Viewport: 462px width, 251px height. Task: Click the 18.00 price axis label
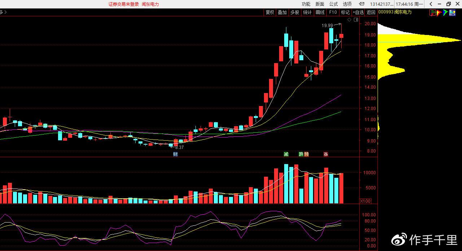(x=370, y=45)
